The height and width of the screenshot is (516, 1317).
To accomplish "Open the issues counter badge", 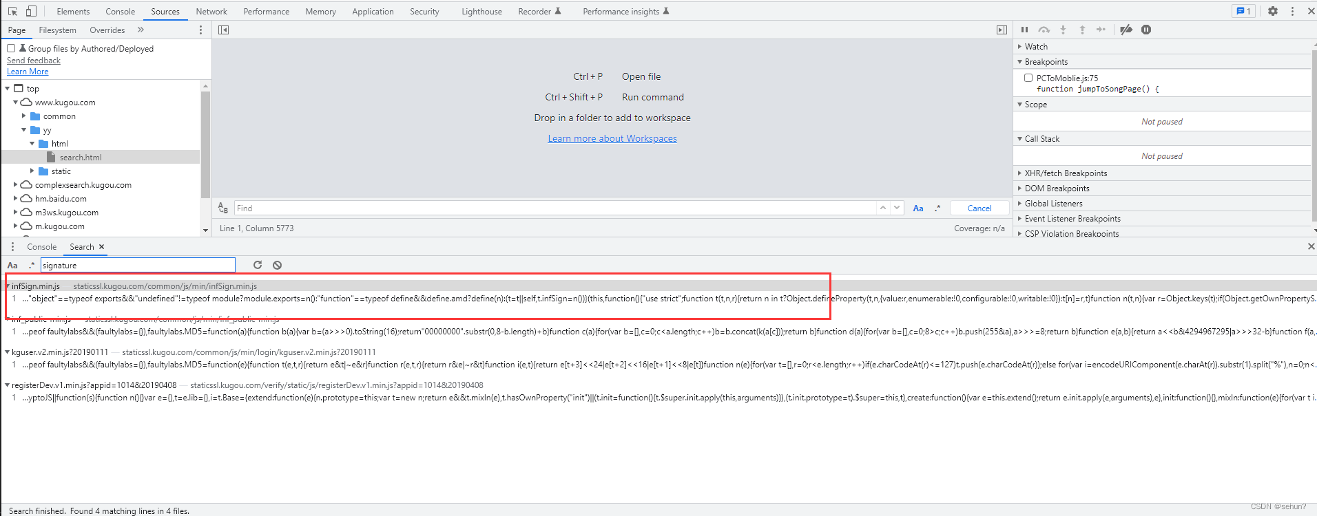I will pos(1243,11).
